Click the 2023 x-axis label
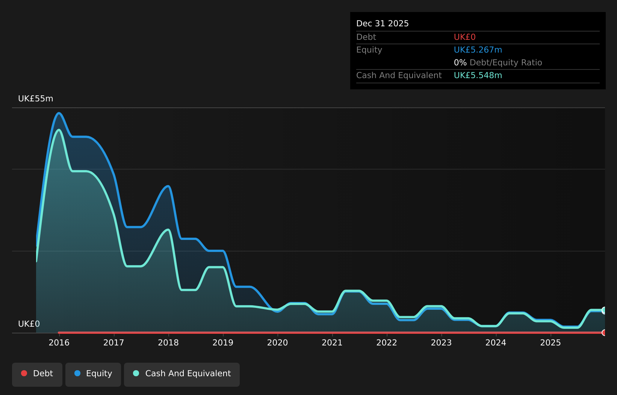 point(441,343)
